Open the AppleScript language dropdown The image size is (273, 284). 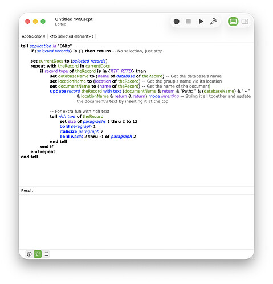coord(34,36)
